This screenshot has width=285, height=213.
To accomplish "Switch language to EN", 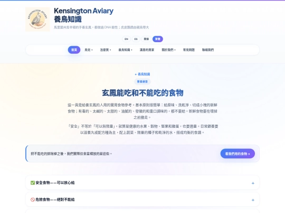I will [126, 39].
